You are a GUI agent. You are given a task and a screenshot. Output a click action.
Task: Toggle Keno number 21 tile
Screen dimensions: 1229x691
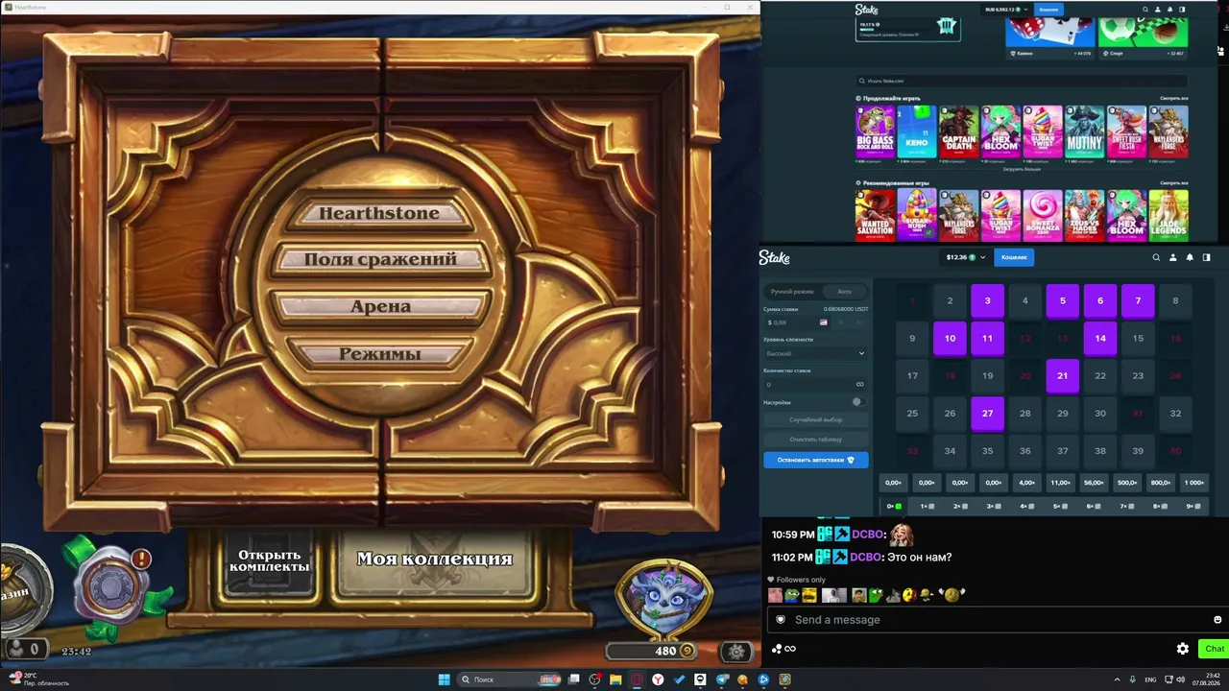click(x=1062, y=376)
